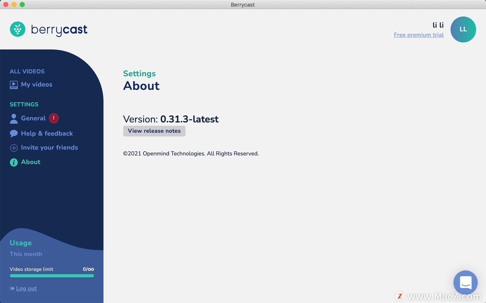Click the '0/∞' storage value
486x303 pixels.
point(88,269)
